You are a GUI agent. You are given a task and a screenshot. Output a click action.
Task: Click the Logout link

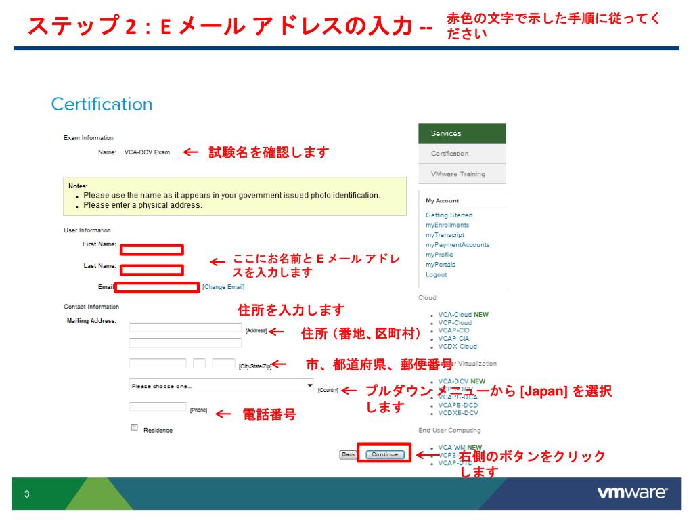pyautogui.click(x=437, y=275)
